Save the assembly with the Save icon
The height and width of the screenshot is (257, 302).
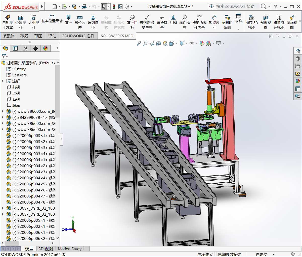click(x=74, y=7)
